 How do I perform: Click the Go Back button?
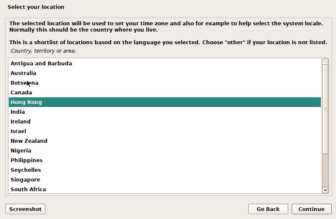point(268,209)
